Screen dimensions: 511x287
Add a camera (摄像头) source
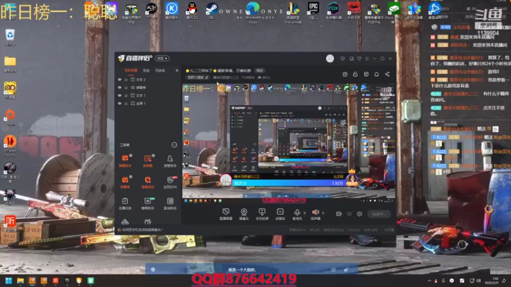(x=244, y=214)
